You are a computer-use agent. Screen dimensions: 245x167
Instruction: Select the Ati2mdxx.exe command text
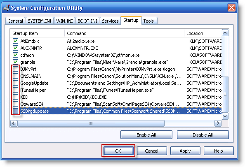tap(81, 41)
